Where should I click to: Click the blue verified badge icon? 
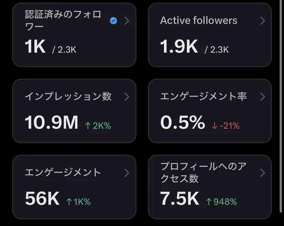[113, 21]
